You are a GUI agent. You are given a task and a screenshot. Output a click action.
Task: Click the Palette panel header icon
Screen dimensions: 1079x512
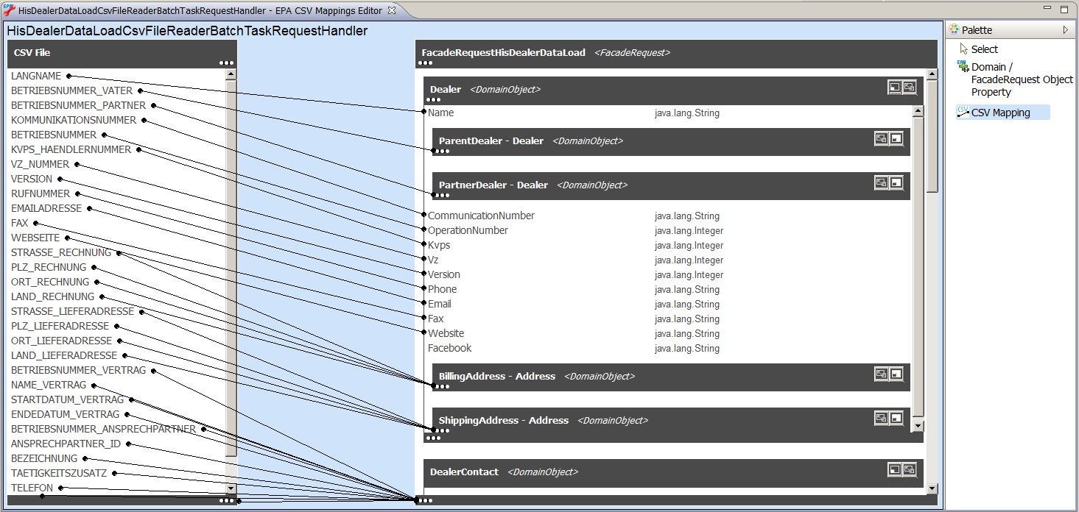click(955, 29)
